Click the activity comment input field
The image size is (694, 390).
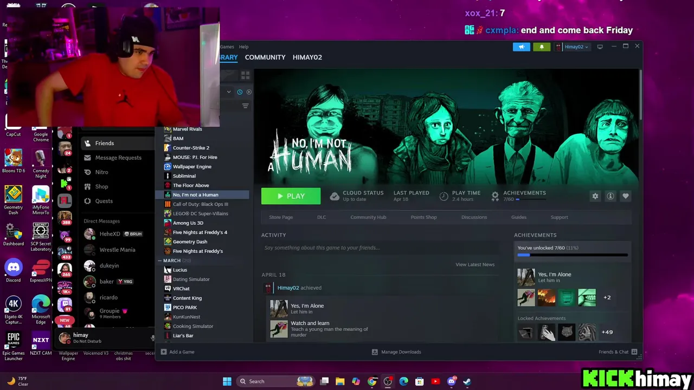(x=378, y=248)
